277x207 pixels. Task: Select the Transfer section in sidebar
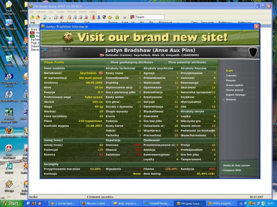(231, 76)
